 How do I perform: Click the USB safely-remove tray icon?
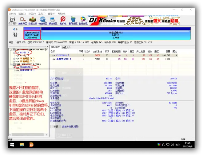[x=163, y=145]
